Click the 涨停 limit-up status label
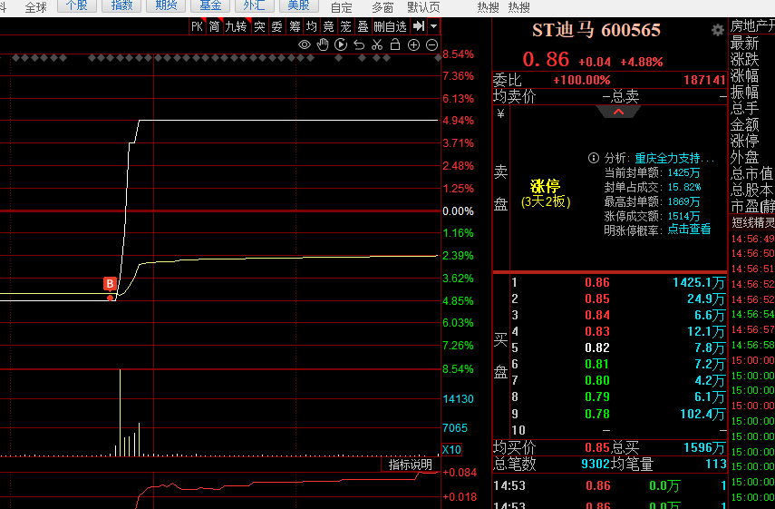The image size is (775, 509). [x=545, y=186]
